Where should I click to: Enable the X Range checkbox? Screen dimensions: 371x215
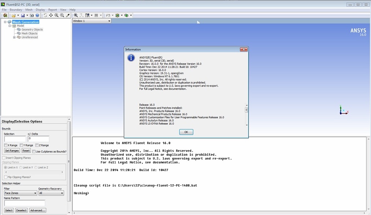(6, 145)
